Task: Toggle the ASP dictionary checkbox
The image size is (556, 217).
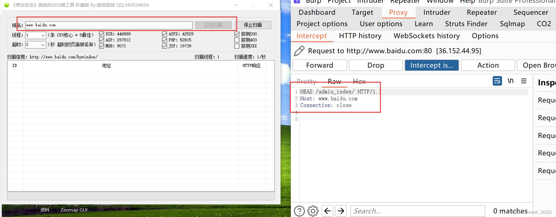Action: [x=102, y=40]
